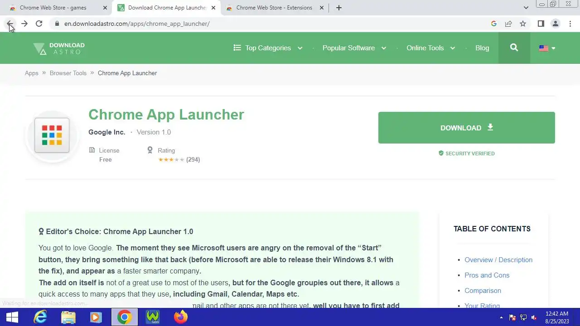This screenshot has height=326, width=580.
Task: Open Windows Start button
Action: [12, 317]
